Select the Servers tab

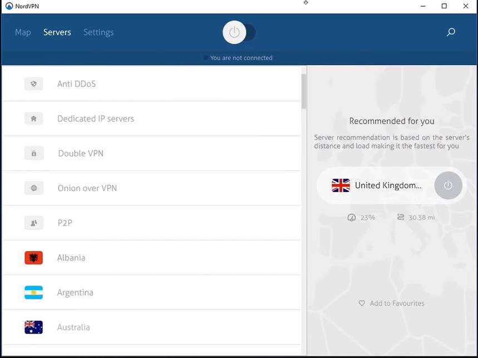coord(57,32)
